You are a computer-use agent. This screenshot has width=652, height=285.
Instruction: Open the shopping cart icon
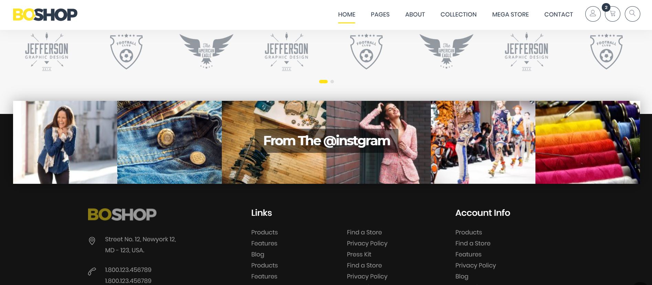click(612, 14)
